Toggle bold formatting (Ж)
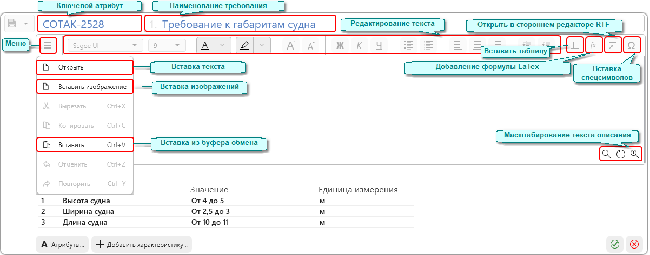 point(340,45)
